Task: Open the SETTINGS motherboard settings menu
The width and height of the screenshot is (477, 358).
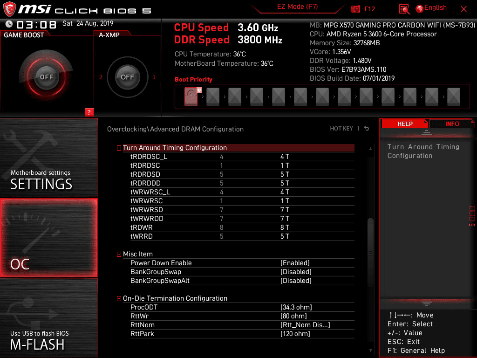Action: (48, 158)
